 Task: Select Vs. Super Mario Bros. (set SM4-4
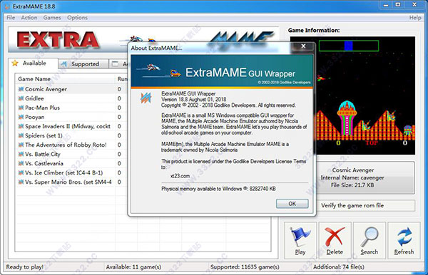[68, 182]
